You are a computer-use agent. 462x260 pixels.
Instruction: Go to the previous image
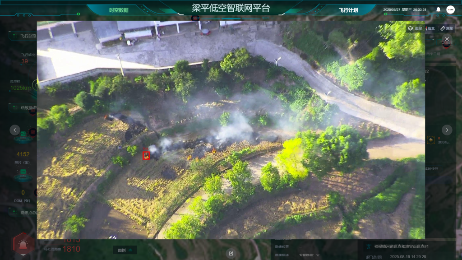[x=15, y=130]
